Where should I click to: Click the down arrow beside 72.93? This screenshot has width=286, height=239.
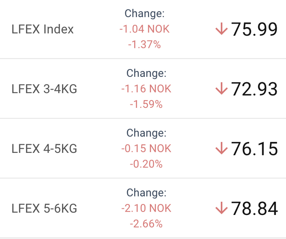click(x=221, y=88)
